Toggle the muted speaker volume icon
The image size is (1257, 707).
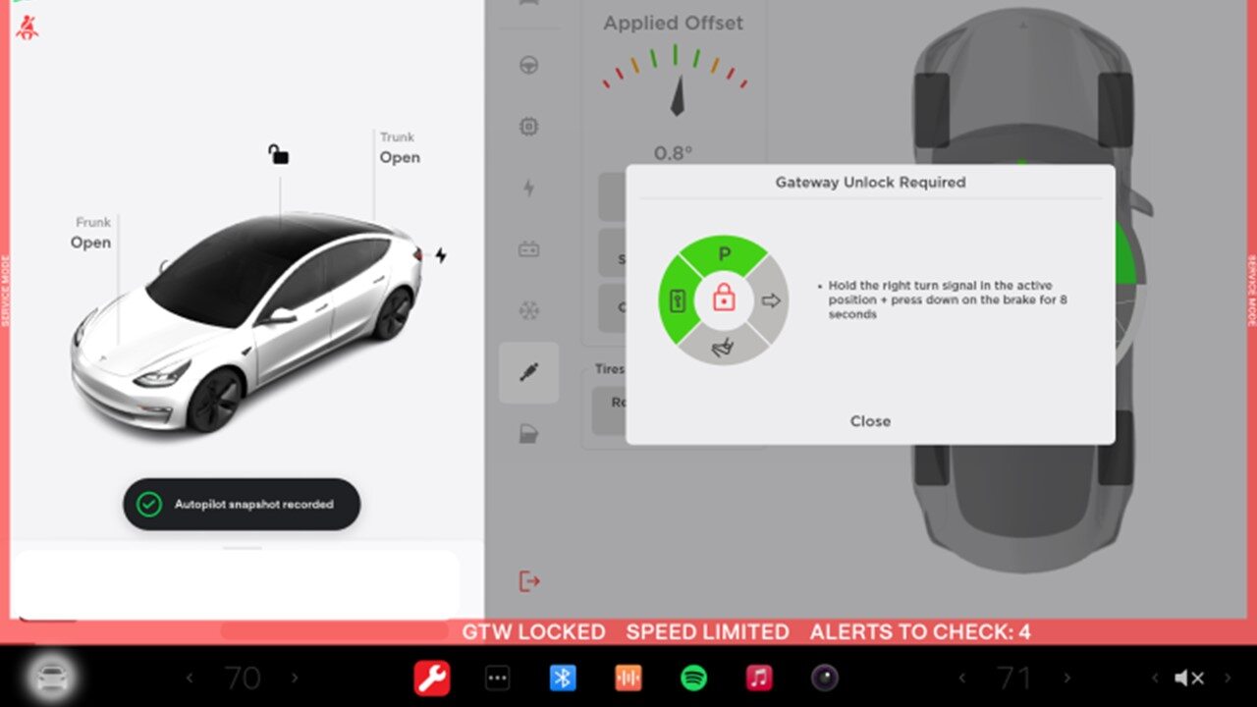coord(1189,678)
